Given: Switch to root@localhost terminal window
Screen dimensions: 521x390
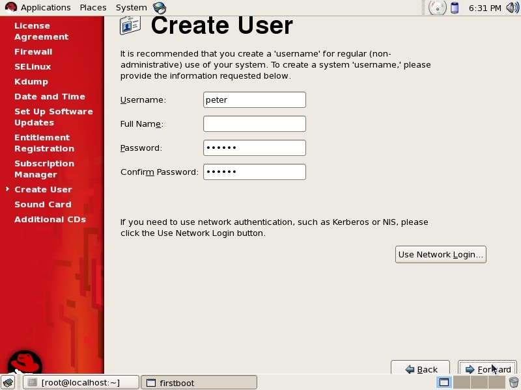Looking at the screenshot, I should 81,383.
